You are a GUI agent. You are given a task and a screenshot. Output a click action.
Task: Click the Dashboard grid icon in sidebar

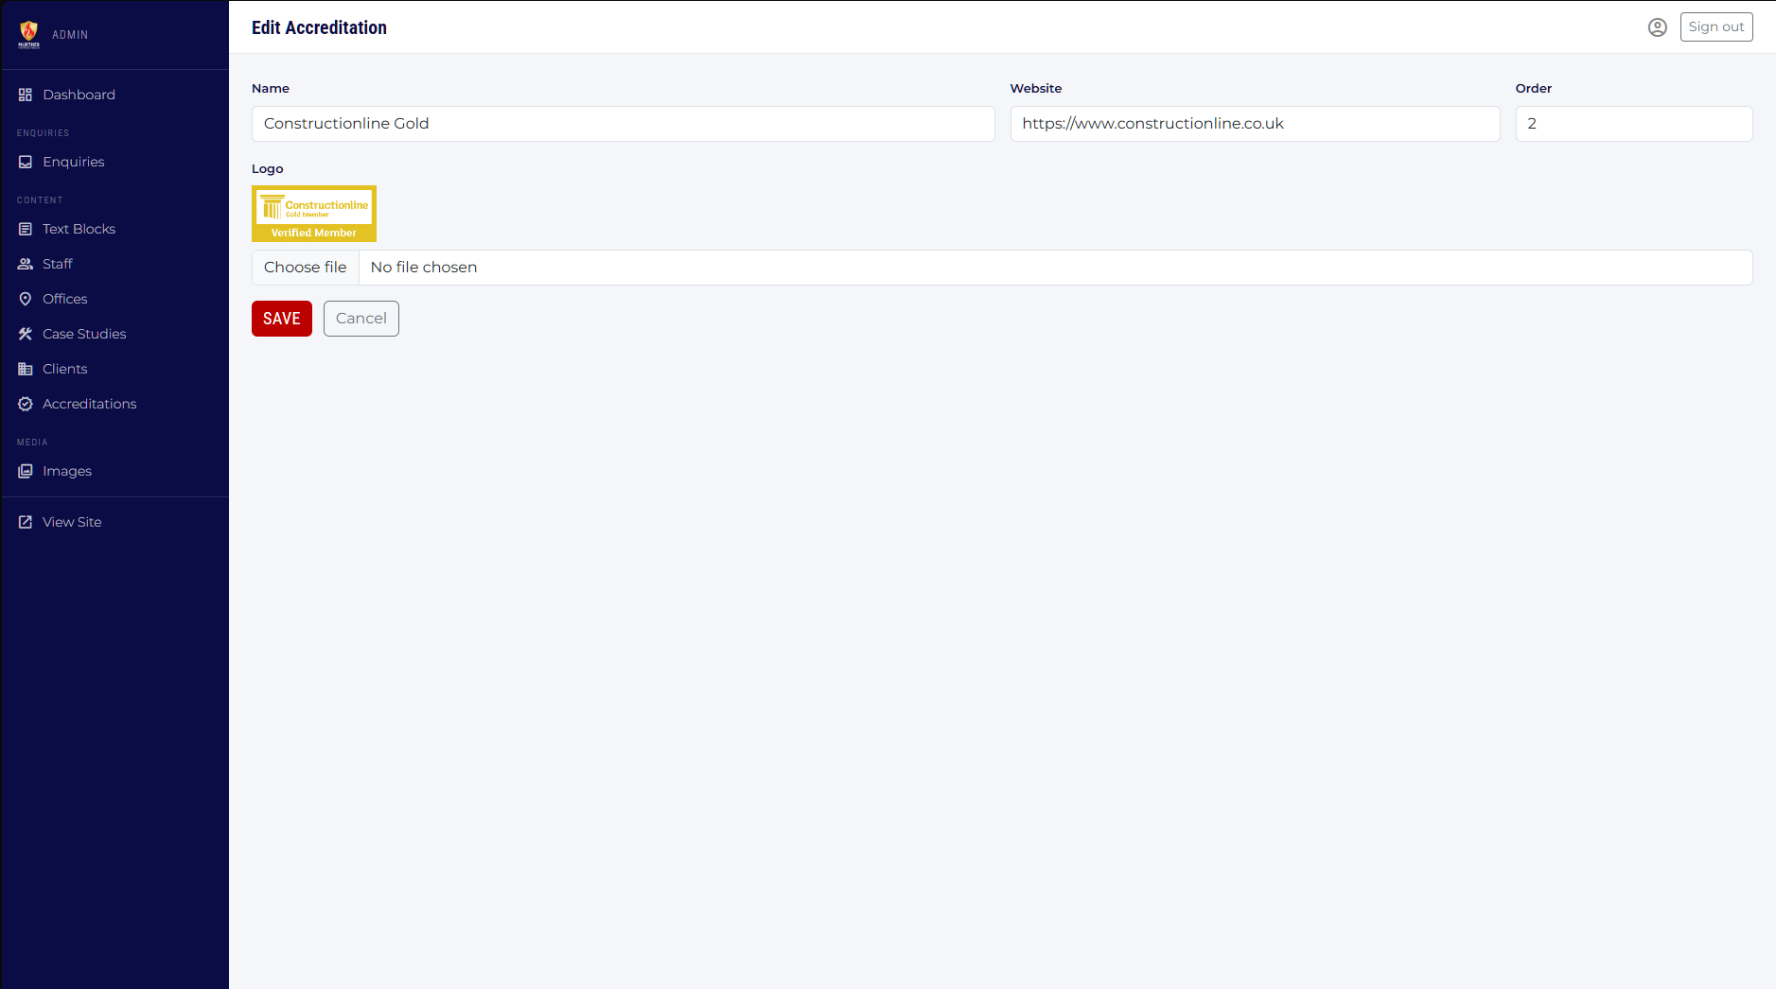pyautogui.click(x=26, y=95)
